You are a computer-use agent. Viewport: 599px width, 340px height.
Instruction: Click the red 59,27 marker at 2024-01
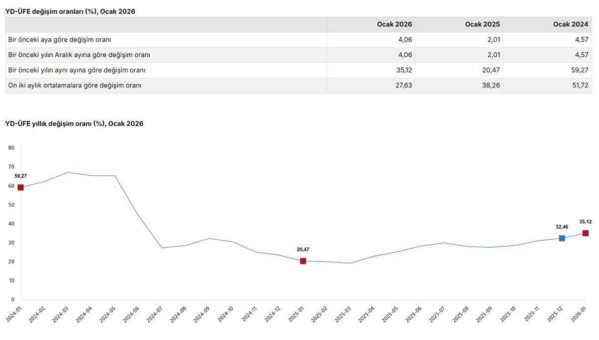tap(20, 187)
